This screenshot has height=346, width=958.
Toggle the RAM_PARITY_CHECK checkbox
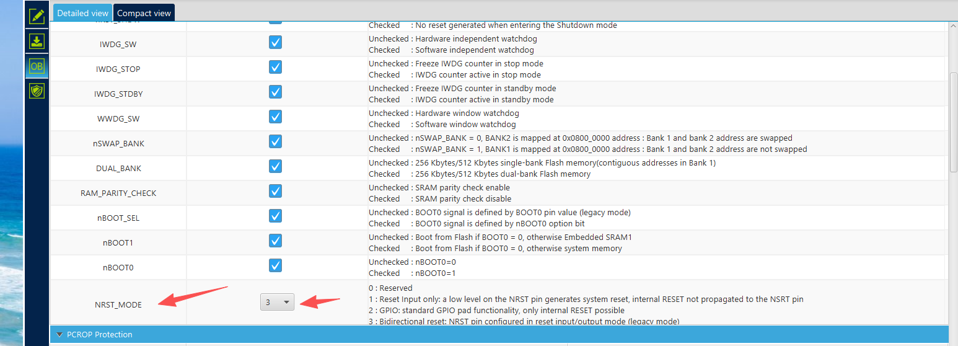[276, 191]
